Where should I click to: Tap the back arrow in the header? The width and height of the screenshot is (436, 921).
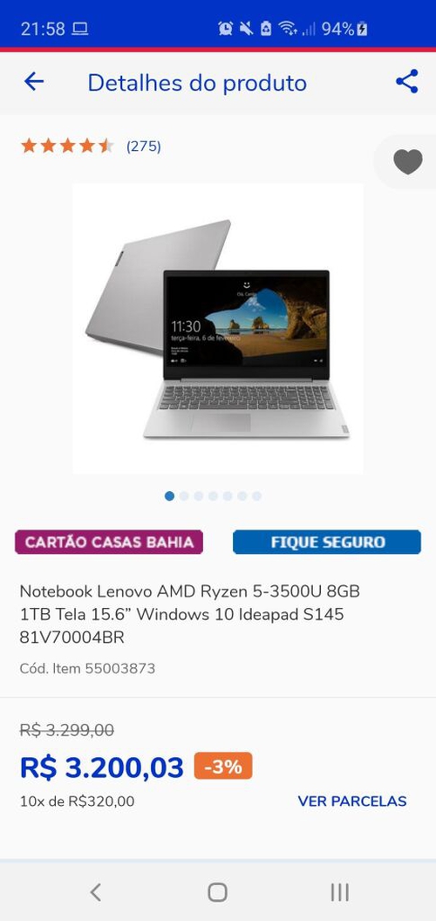[34, 82]
